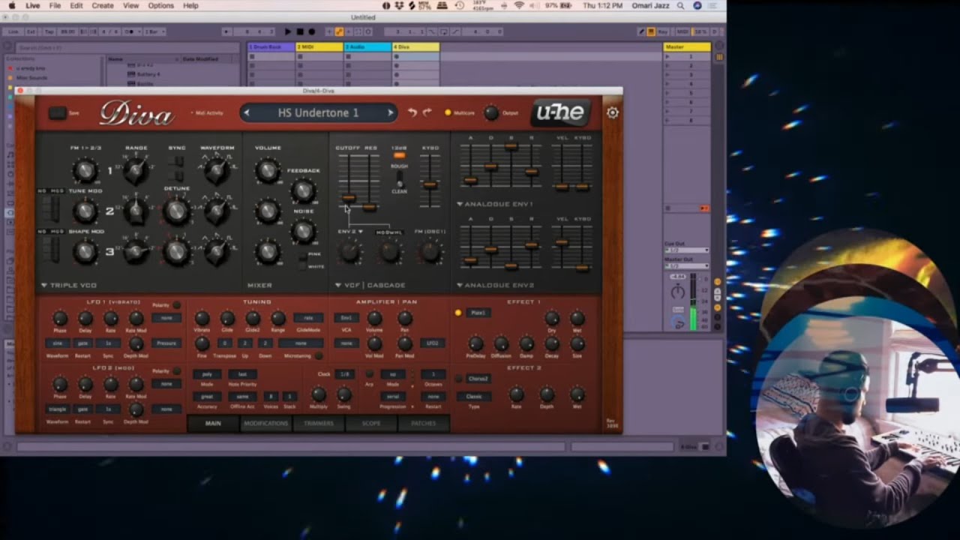960x540 pixels.
Task: Open Effect 2 Chorus2 type selector
Action: click(x=478, y=379)
